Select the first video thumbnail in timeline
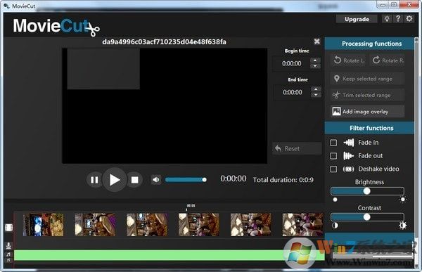The height and width of the screenshot is (272, 422). tap(44, 225)
